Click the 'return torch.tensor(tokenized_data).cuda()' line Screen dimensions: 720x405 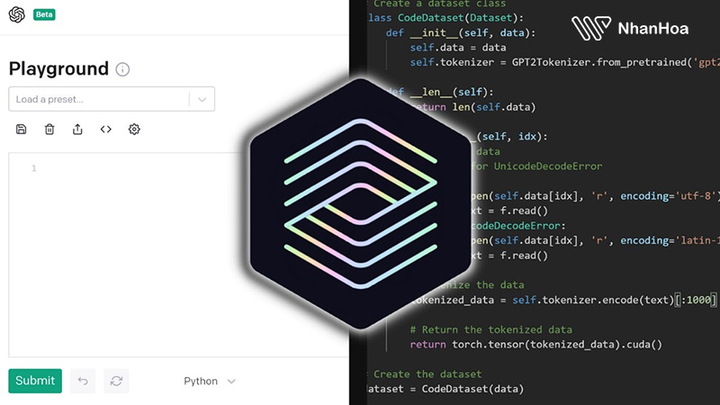[535, 345]
